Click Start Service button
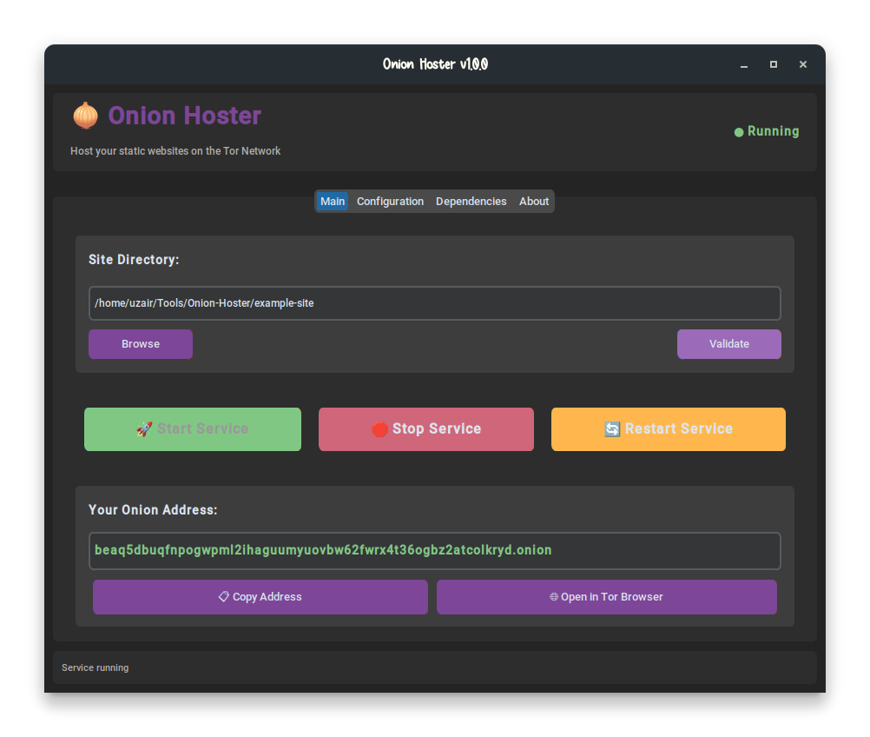Viewport: 870px width, 737px height. pos(193,428)
